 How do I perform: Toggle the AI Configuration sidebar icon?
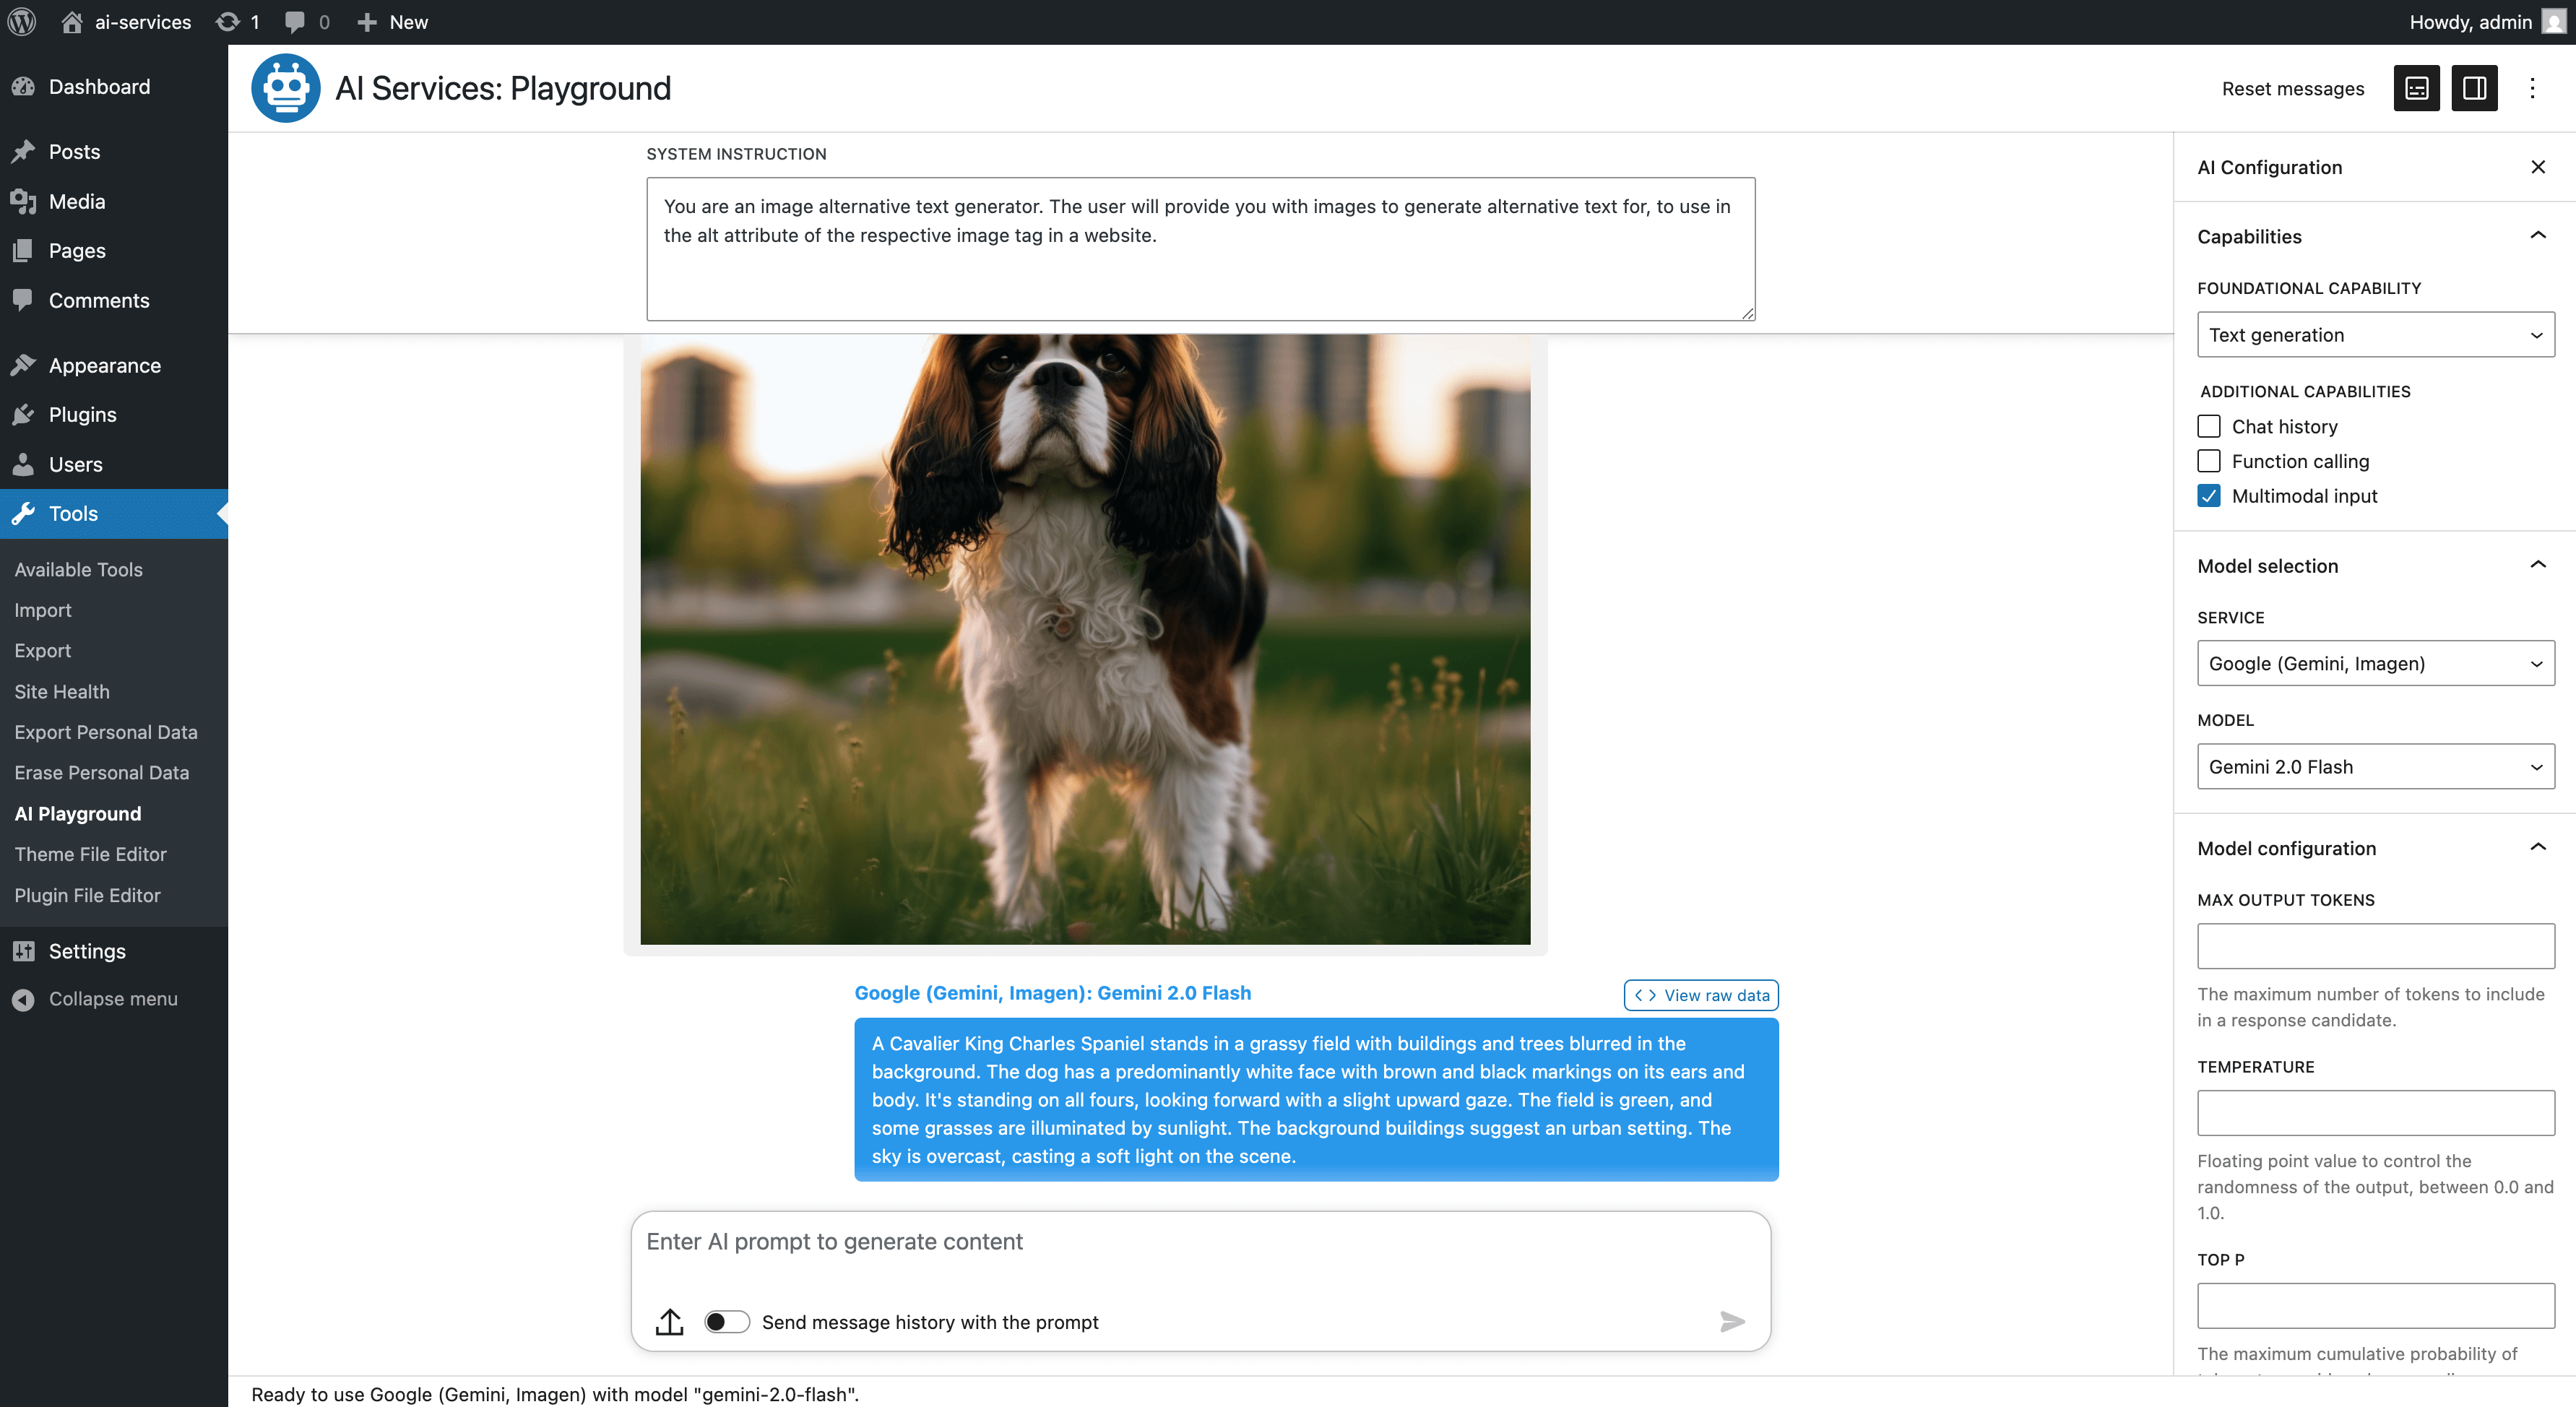click(x=2474, y=88)
